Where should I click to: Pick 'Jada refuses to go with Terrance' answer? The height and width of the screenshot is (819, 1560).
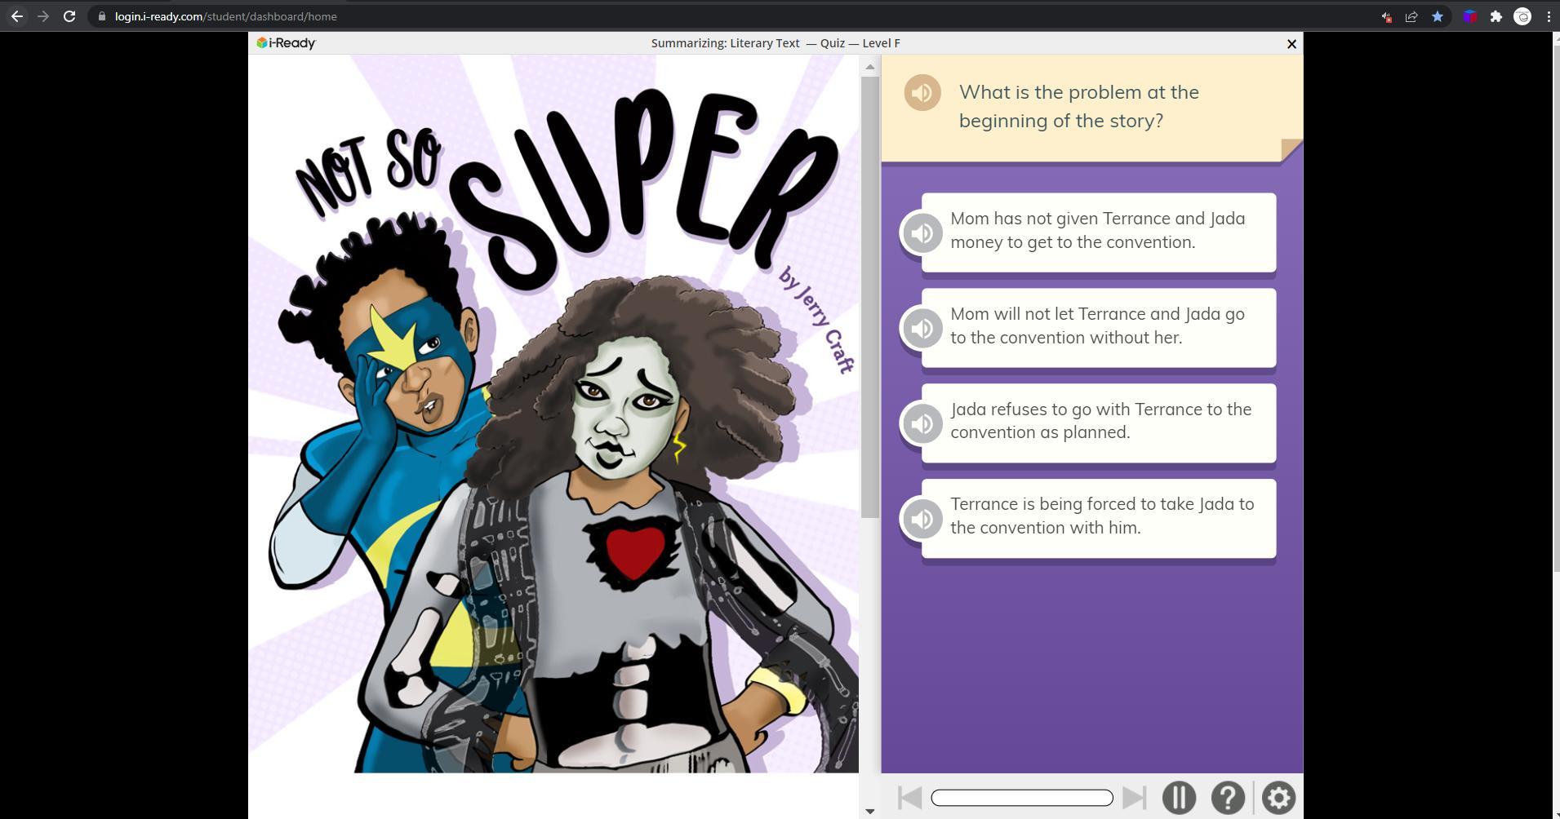coord(1099,423)
